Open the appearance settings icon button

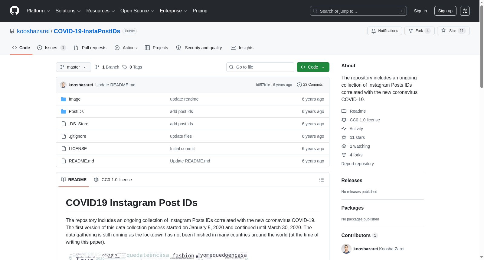click(x=465, y=11)
